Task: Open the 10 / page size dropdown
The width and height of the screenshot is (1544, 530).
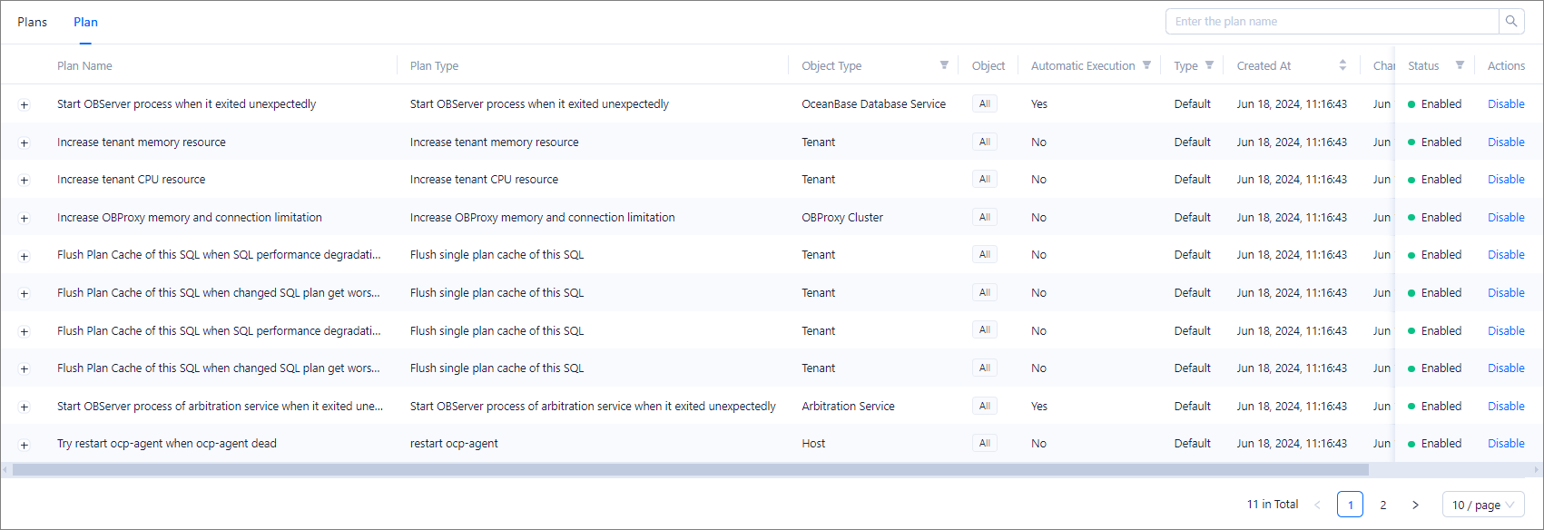Action: [1482, 505]
